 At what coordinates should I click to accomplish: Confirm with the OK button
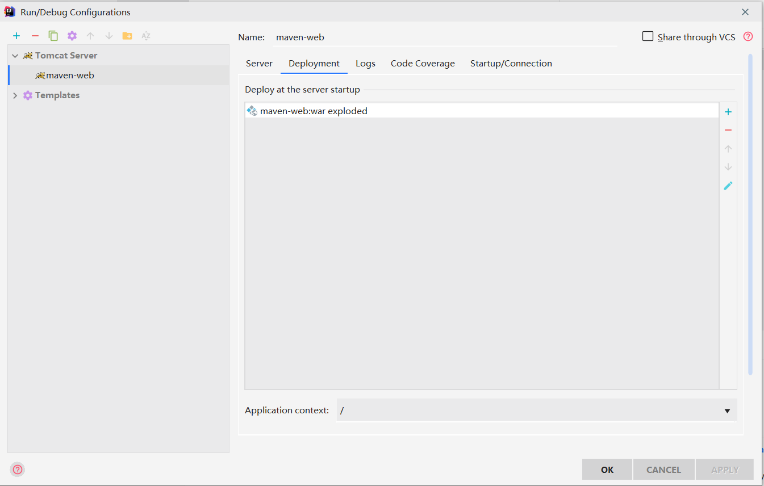607,470
